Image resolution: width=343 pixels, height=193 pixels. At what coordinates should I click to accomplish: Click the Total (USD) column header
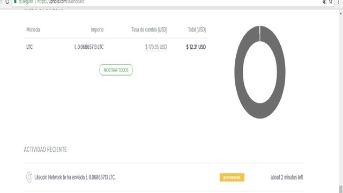point(197,29)
